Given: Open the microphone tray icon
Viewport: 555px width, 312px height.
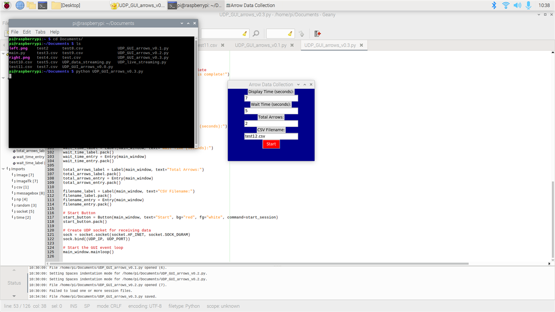Looking at the screenshot, I should pos(529,5).
